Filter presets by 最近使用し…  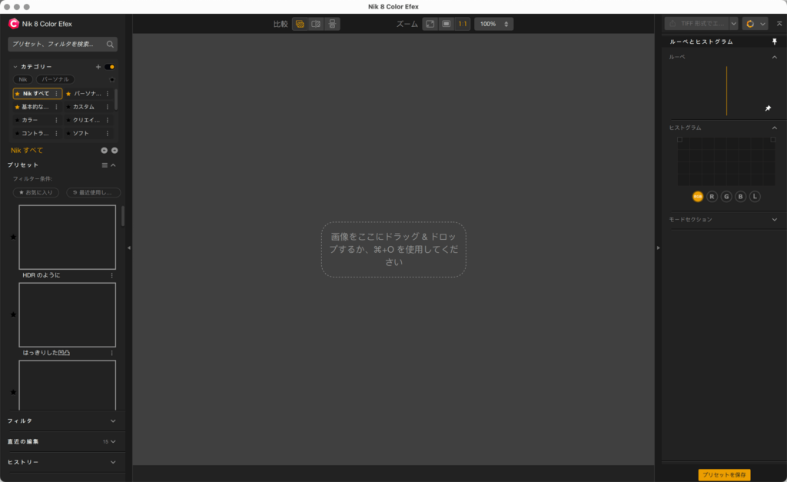[93, 193]
